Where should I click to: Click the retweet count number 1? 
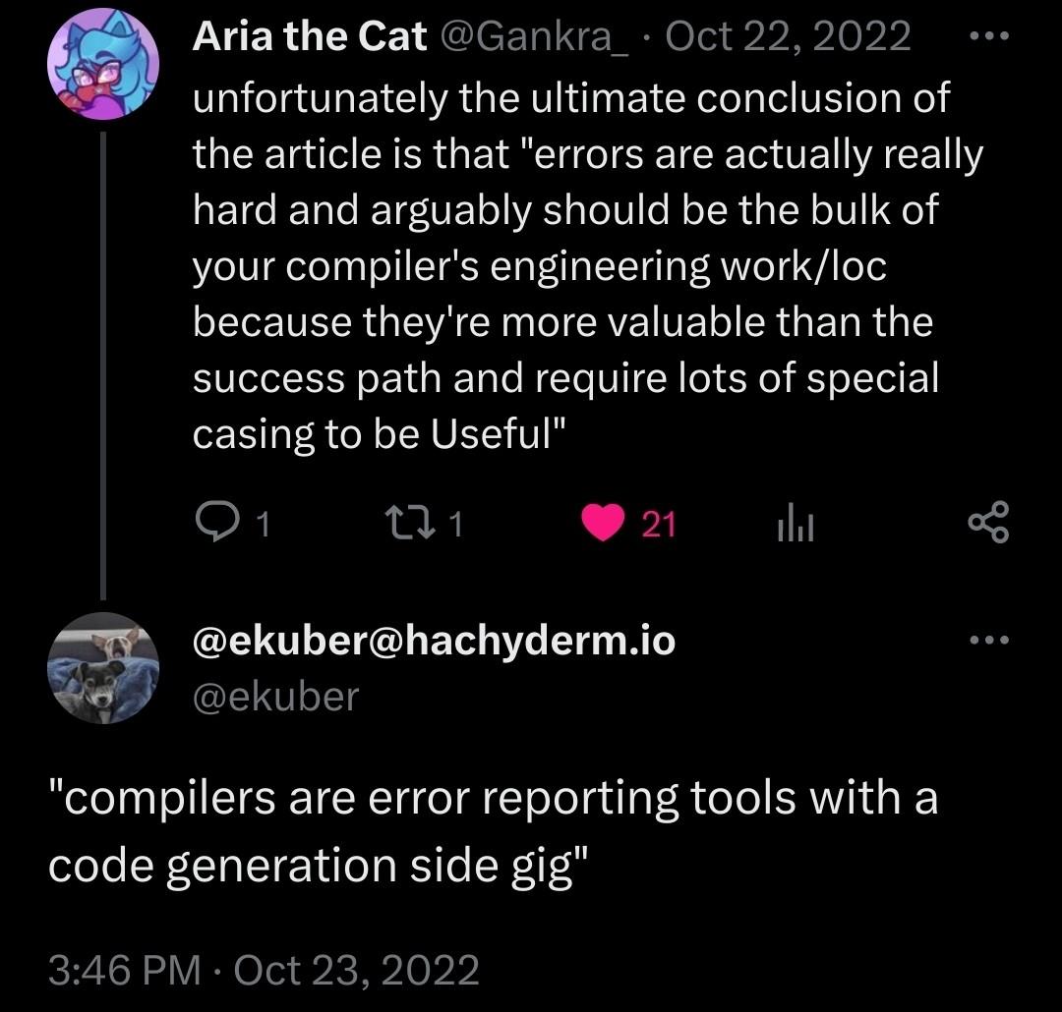click(x=454, y=525)
